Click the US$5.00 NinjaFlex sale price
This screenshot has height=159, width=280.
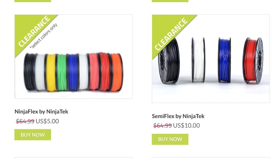47,121
